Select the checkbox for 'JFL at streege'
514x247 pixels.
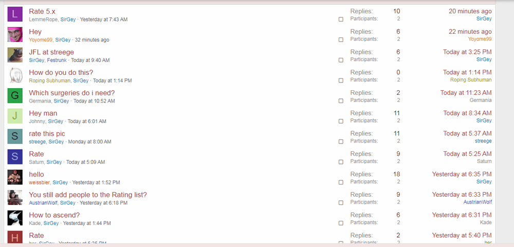(341, 60)
